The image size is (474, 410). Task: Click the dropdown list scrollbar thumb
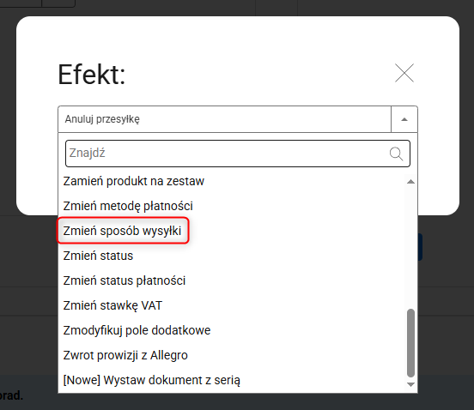coord(410,343)
